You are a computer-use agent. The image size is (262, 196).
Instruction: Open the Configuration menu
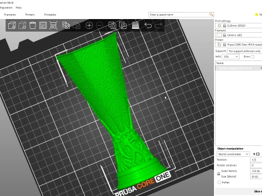[6, 8]
